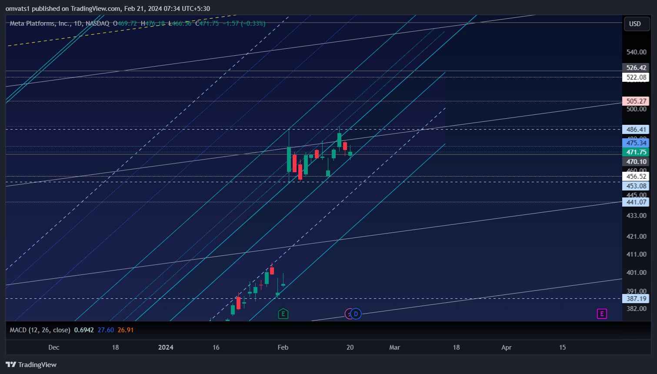Viewport: 657px width, 374px height.
Task: Click the change value −1.57 (−0.33%)
Action: 244,23
